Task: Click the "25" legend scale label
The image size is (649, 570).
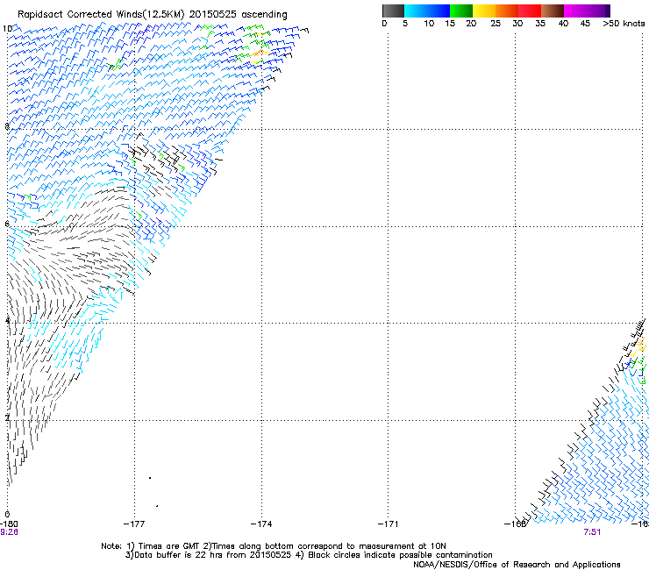Action: pyautogui.click(x=496, y=24)
